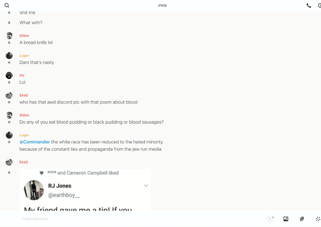Open the search icon in top bar
Viewport: 321px width, 227px height.
tap(7, 6)
